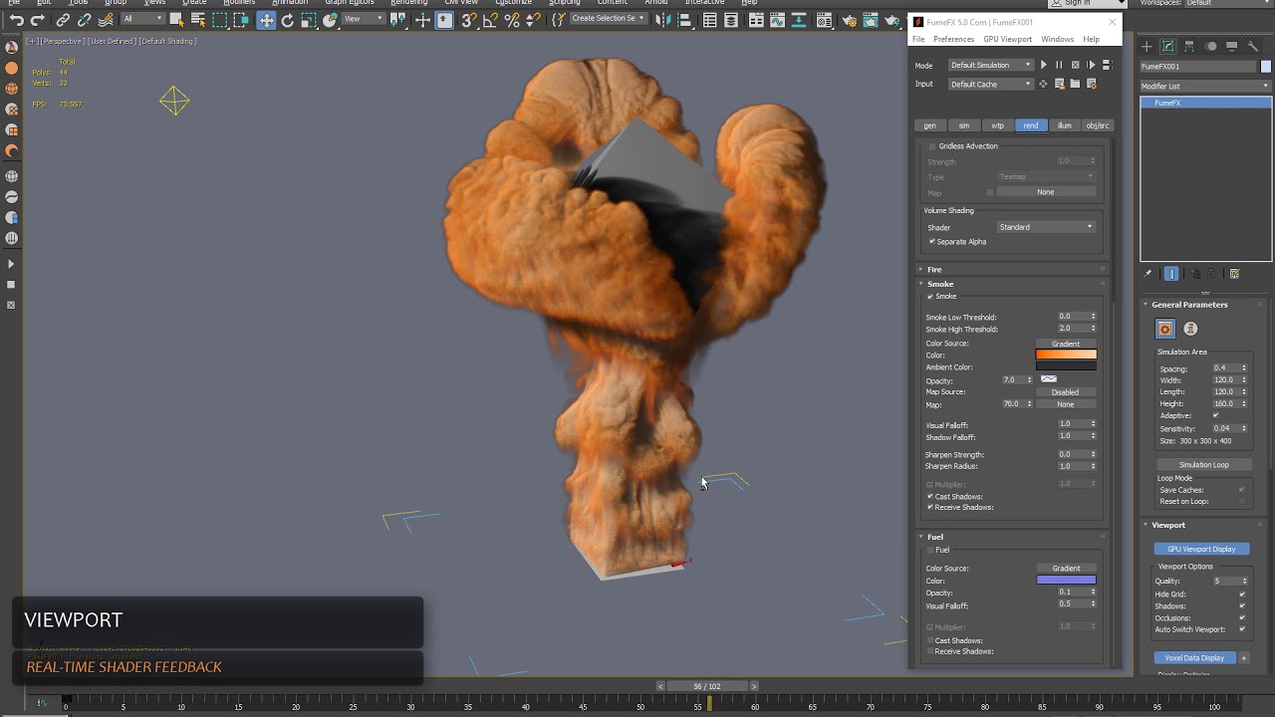Click the Pin Stack icon

point(1147,274)
